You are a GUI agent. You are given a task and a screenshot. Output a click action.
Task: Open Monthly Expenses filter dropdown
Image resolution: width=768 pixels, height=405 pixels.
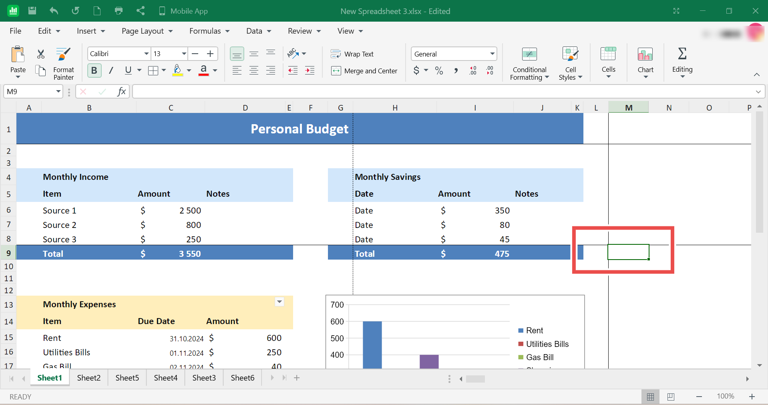pyautogui.click(x=279, y=302)
